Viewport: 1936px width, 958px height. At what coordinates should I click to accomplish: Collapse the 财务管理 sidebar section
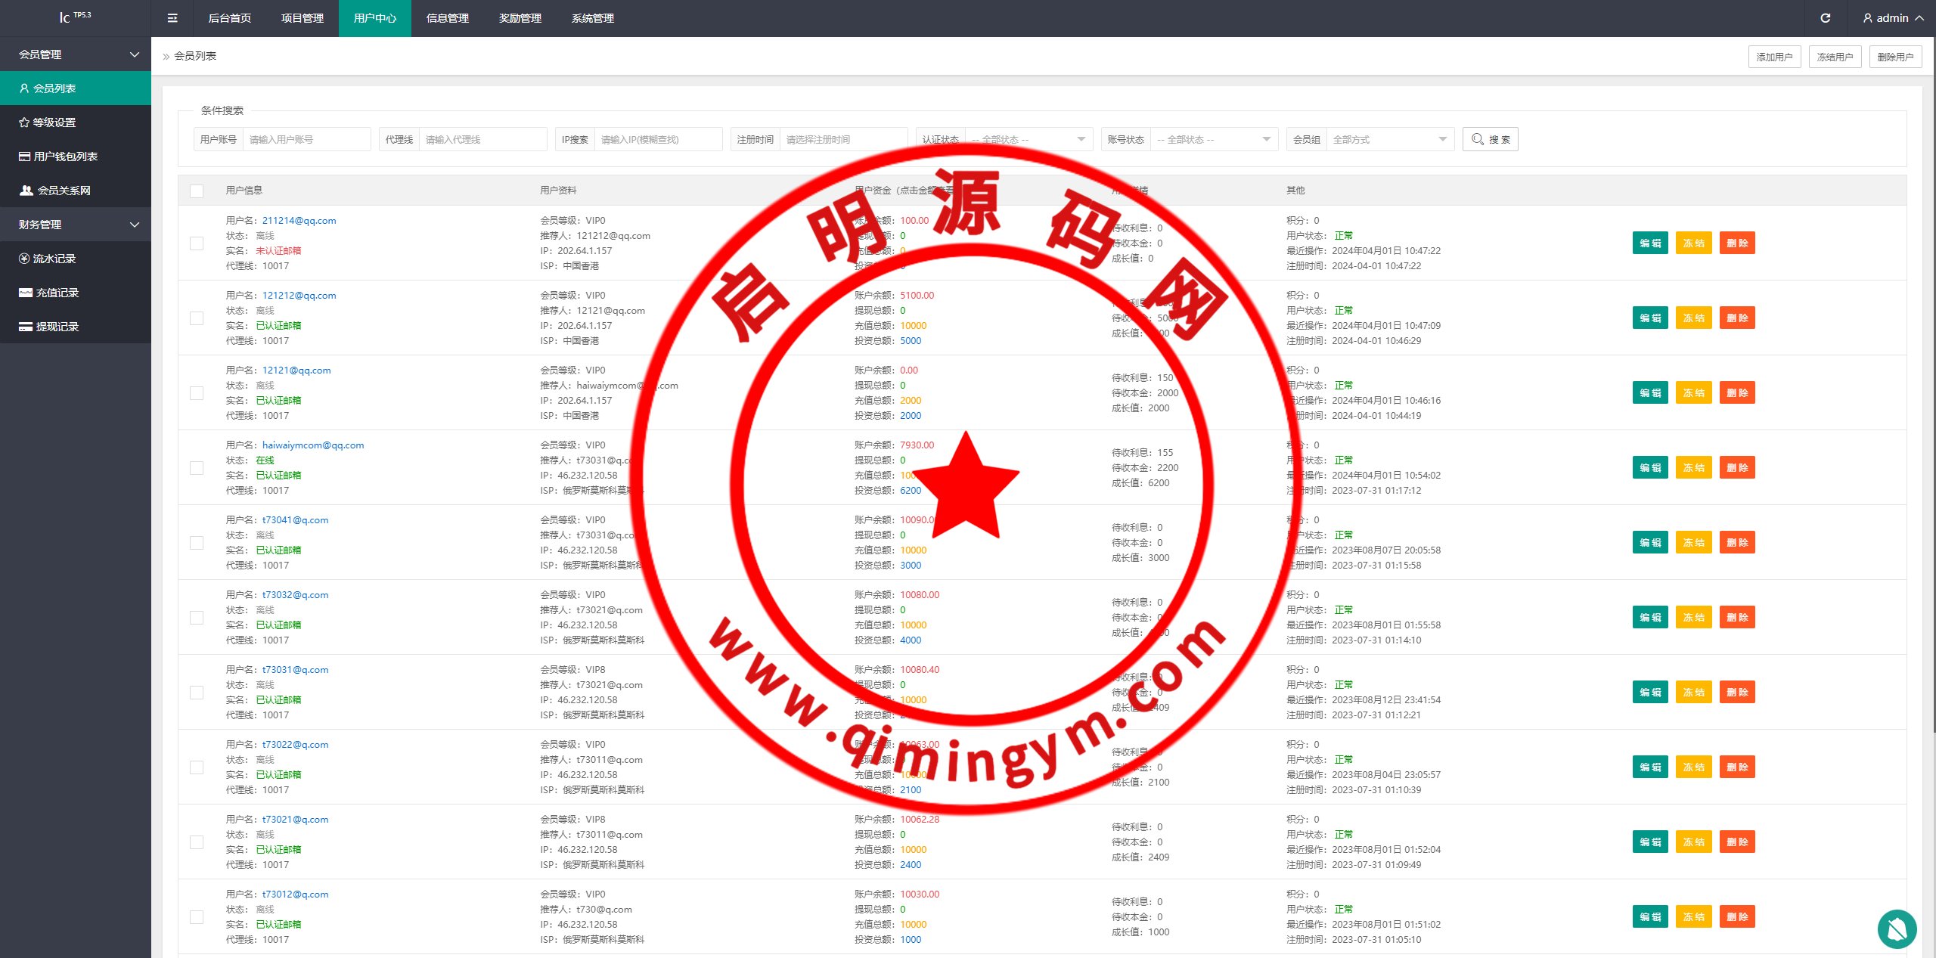76,225
